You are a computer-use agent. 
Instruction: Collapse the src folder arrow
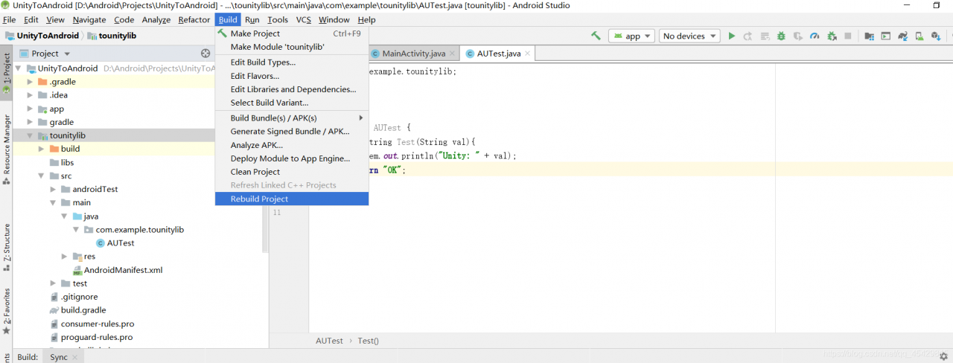click(42, 176)
